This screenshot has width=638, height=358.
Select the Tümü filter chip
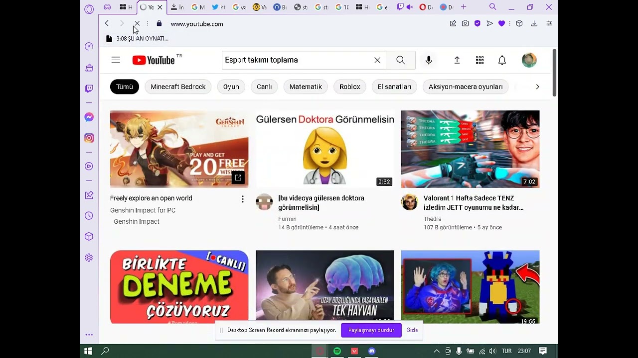click(x=125, y=87)
